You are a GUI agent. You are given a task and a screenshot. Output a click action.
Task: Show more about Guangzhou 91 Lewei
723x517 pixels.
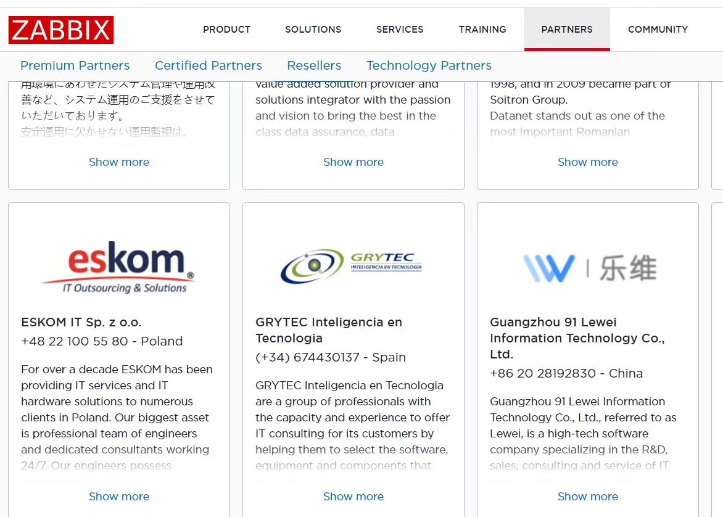tap(587, 496)
